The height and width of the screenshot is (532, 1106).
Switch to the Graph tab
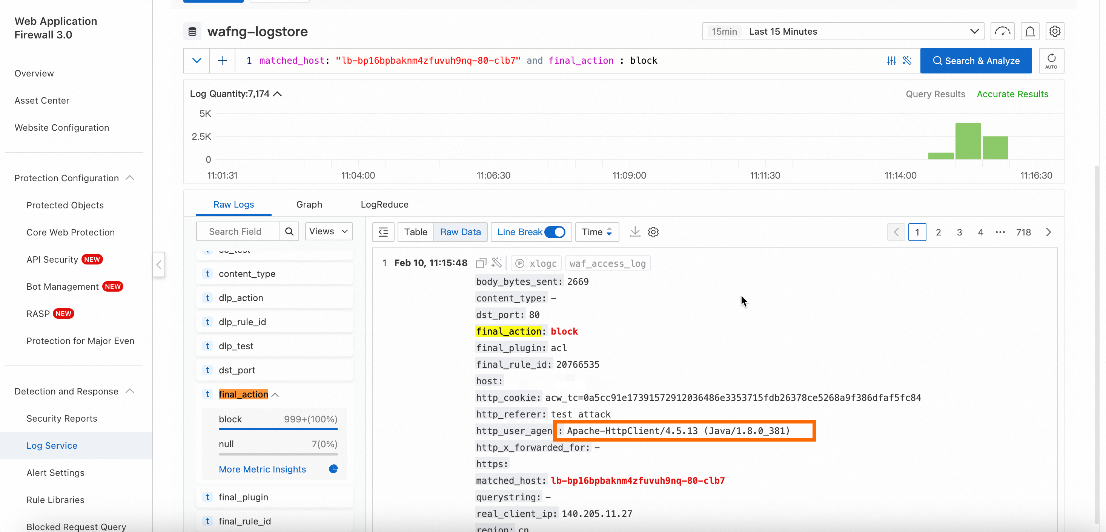coord(309,205)
